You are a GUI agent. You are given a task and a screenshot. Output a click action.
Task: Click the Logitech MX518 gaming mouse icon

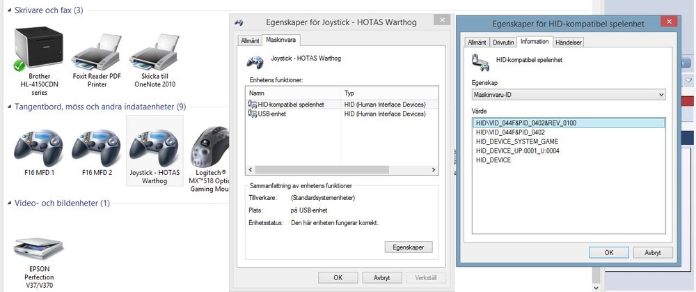[x=209, y=146]
